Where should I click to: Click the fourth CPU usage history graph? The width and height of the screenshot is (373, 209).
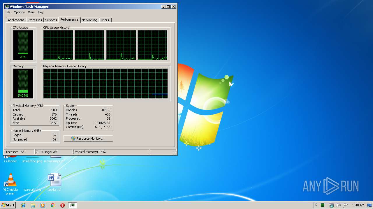(x=152, y=45)
